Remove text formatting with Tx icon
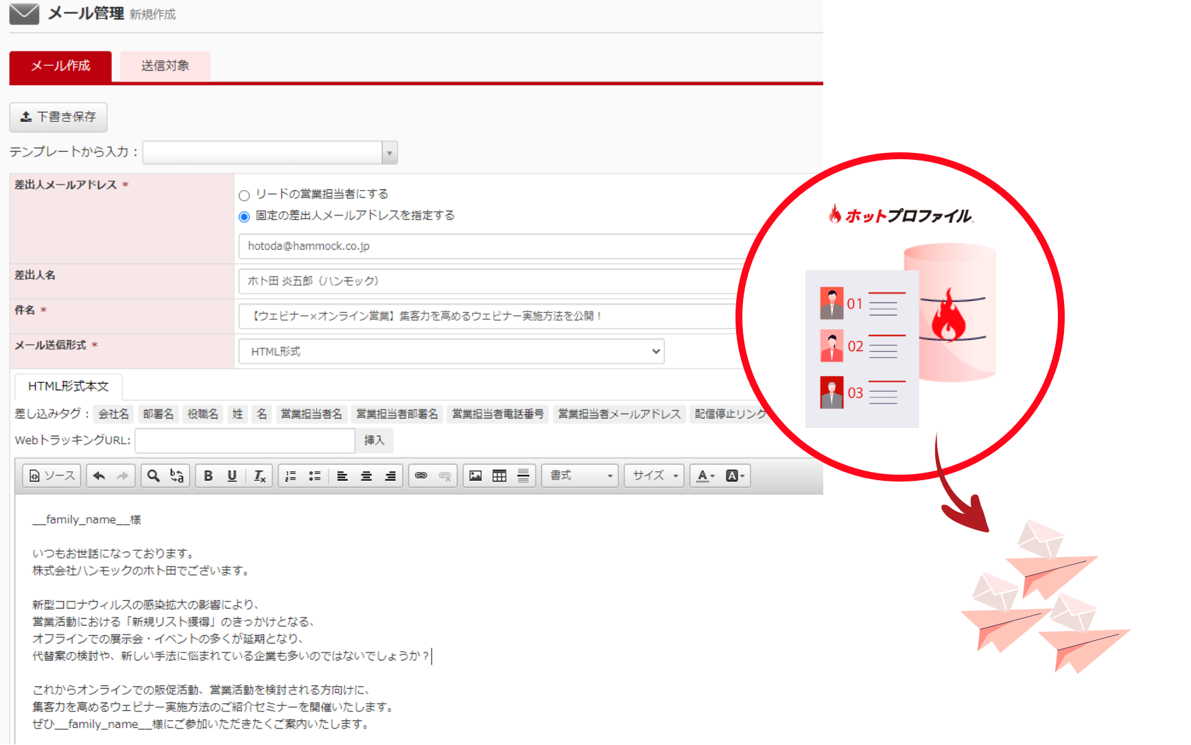This screenshot has width=1191, height=745. (x=259, y=475)
